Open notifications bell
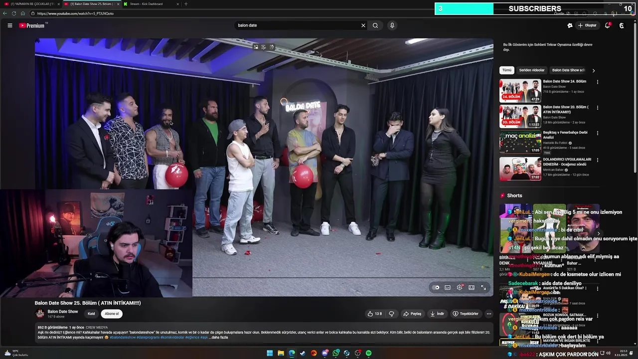The height and width of the screenshot is (359, 638). click(x=608, y=25)
